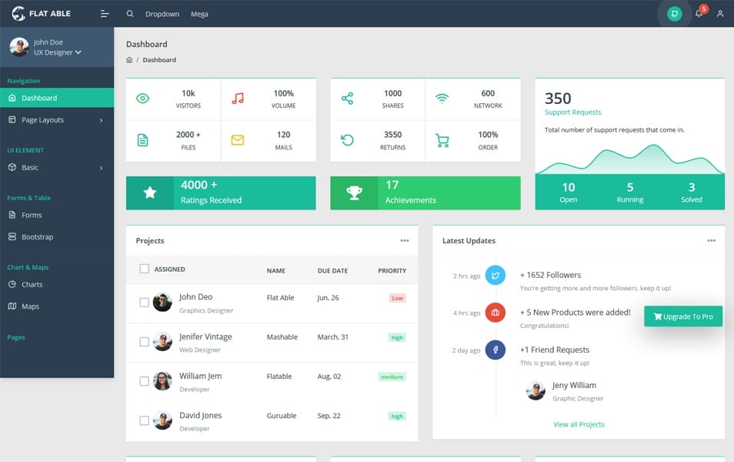
Task: Click the wifi network icon
Action: (440, 99)
